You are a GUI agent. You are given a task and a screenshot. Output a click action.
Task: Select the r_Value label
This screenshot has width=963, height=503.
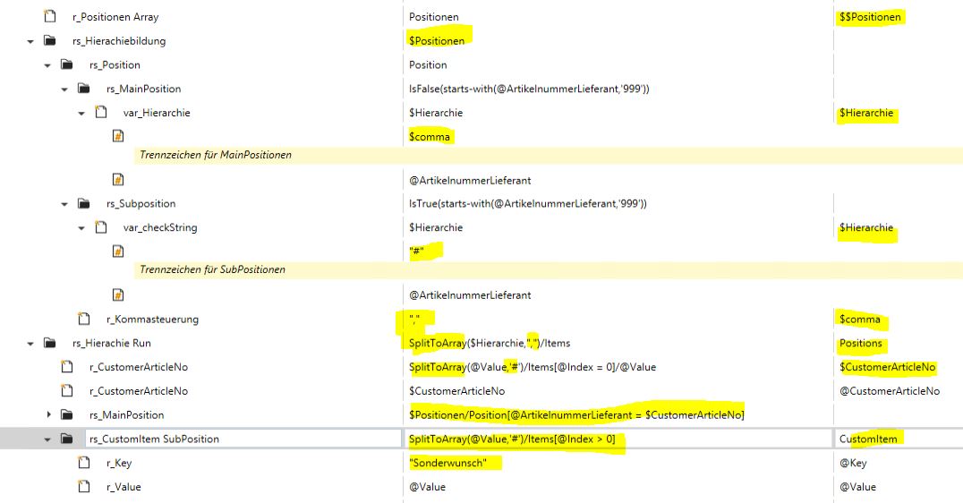124,486
